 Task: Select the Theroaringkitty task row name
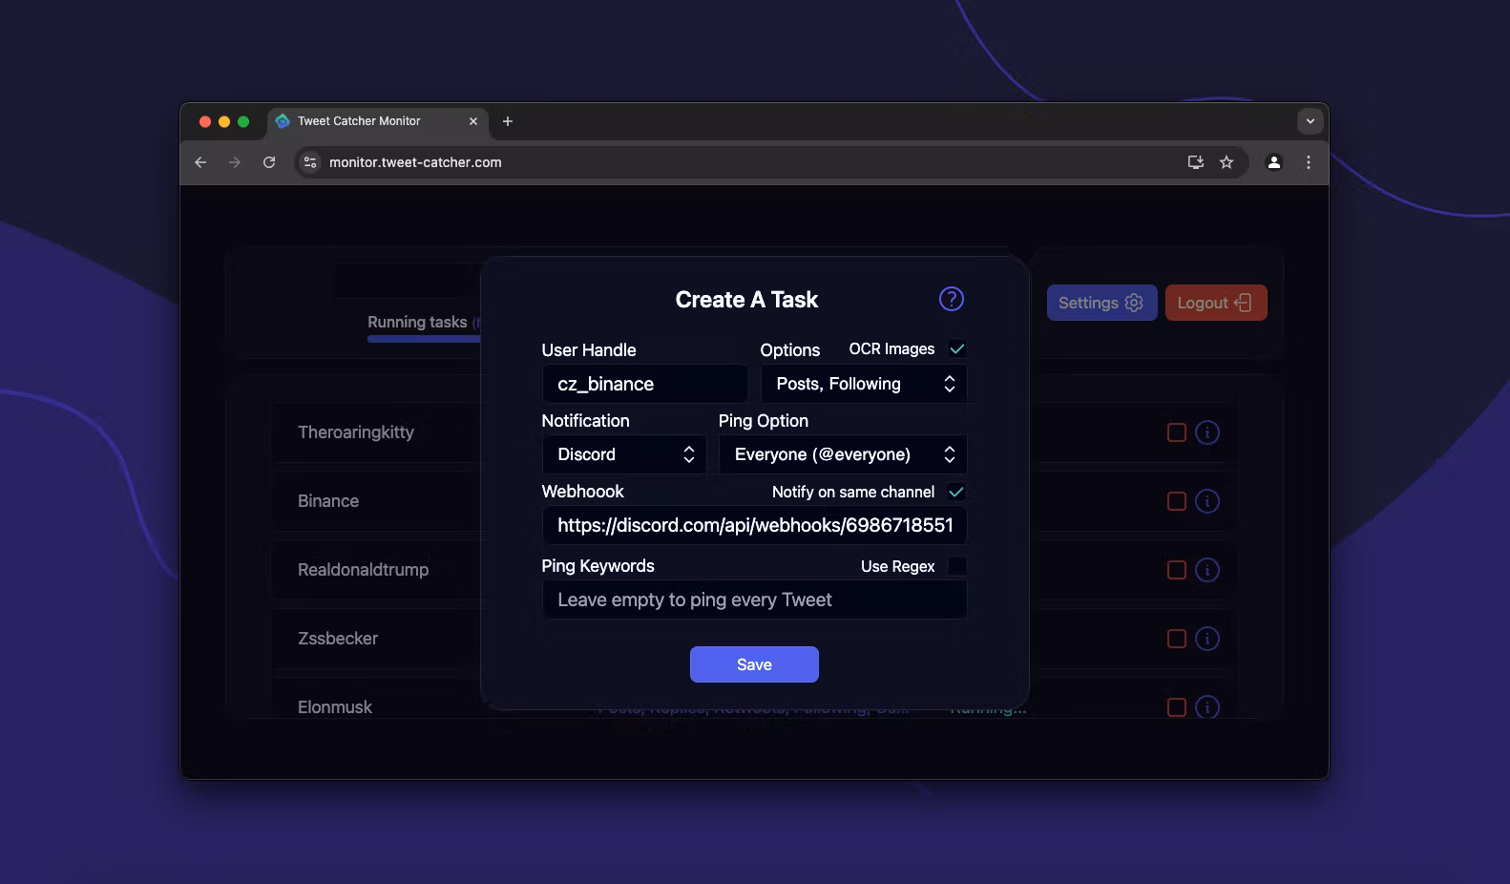(356, 432)
